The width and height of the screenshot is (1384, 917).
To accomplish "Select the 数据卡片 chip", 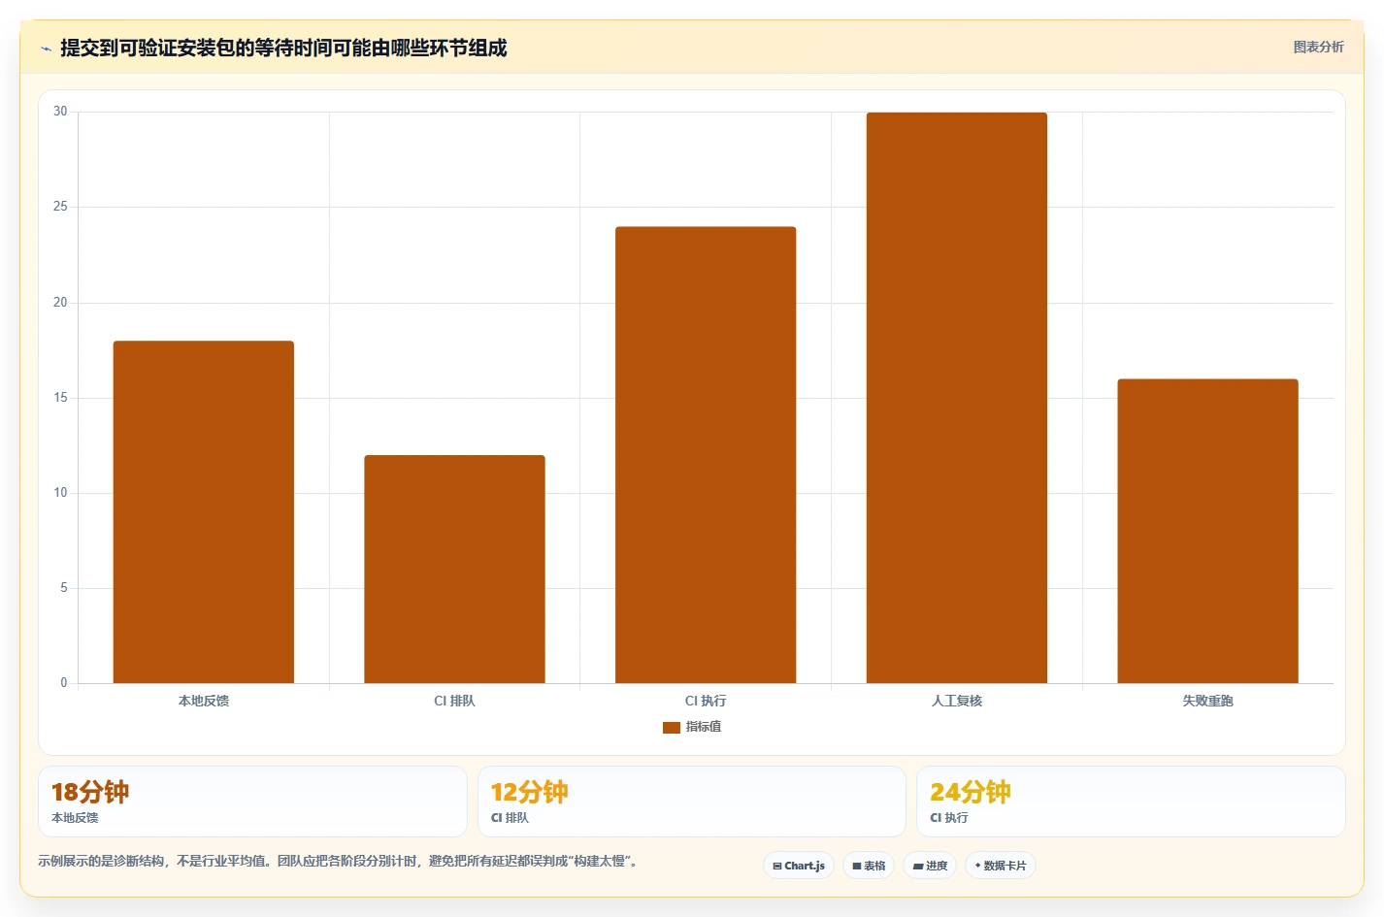I will [x=1001, y=866].
